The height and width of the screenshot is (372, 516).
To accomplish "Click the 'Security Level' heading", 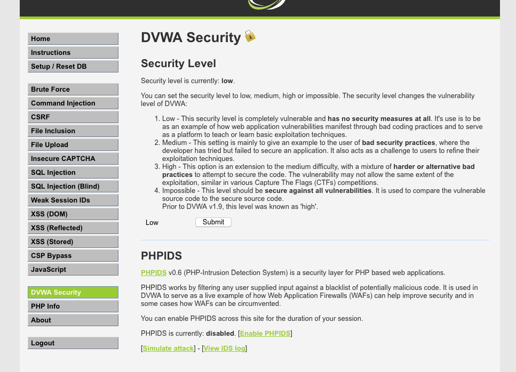I will tap(178, 63).
